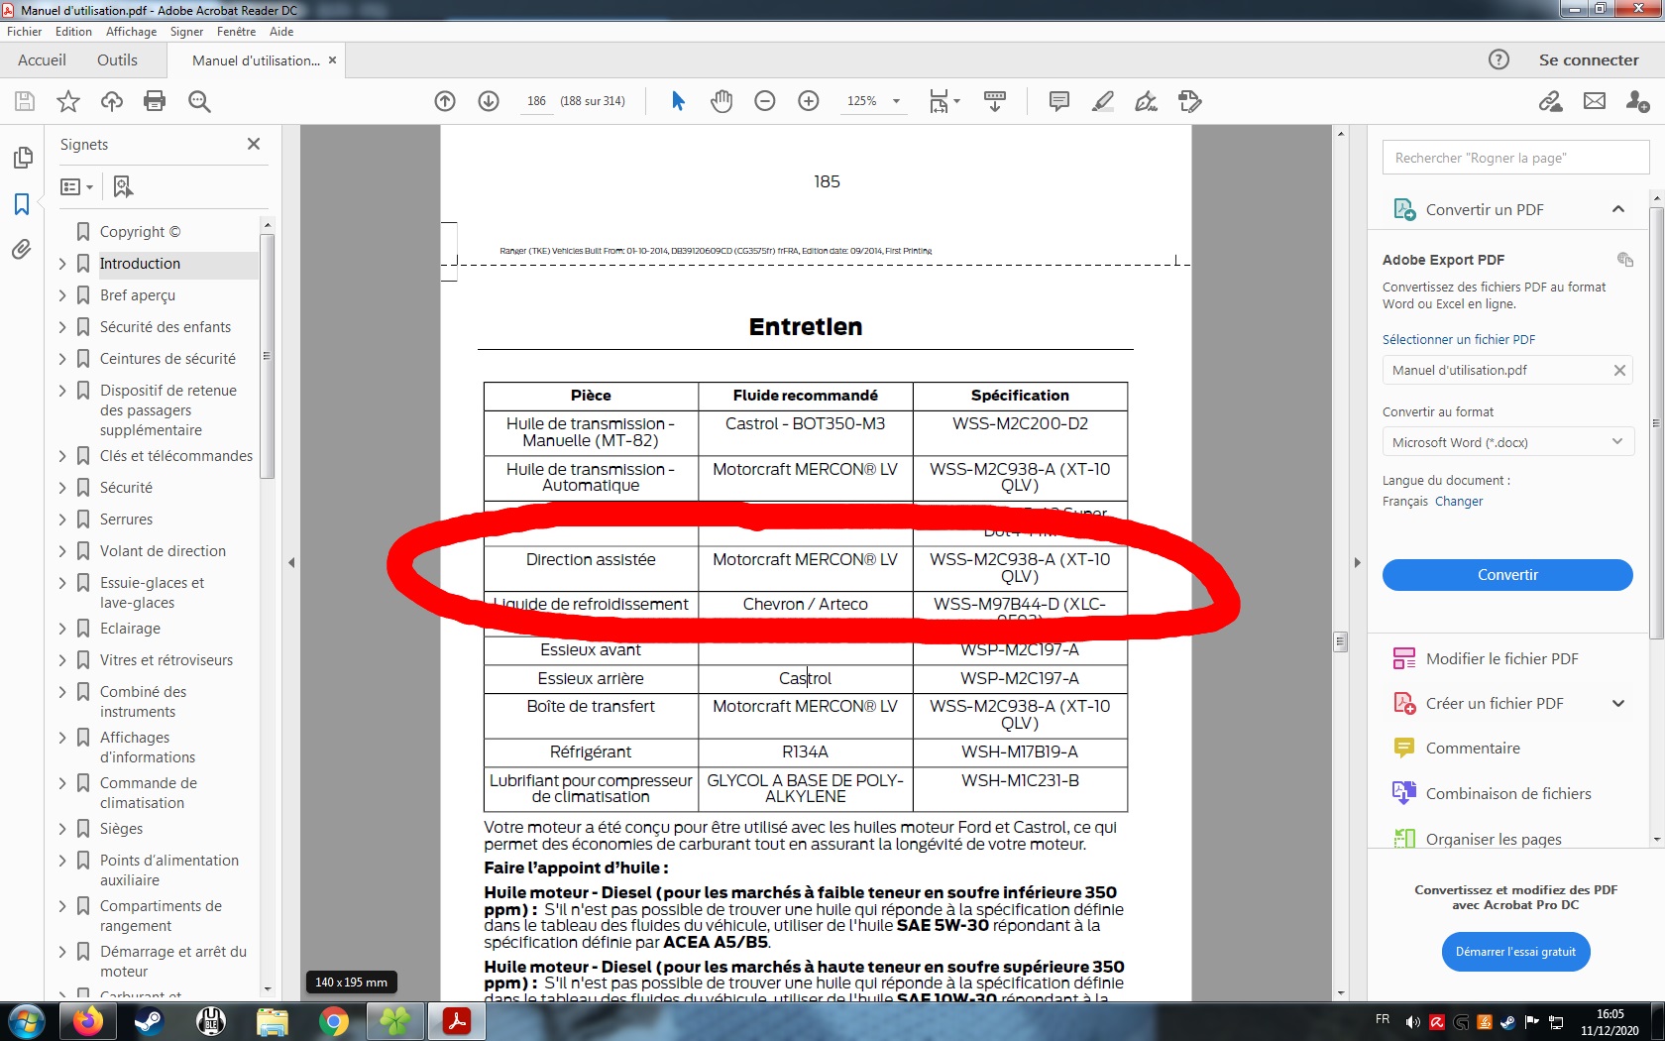Open Modifier le fichier PDF tool
This screenshot has height=1041, width=1665.
point(1500,658)
